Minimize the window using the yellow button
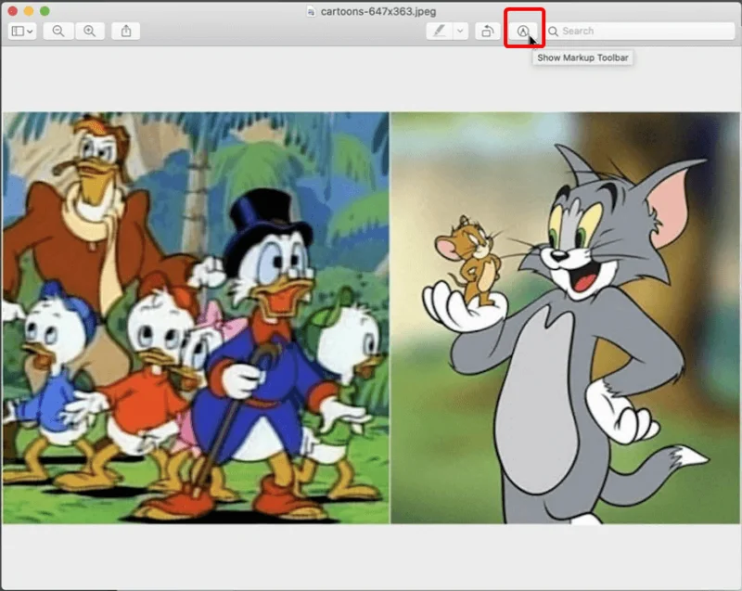 point(29,10)
